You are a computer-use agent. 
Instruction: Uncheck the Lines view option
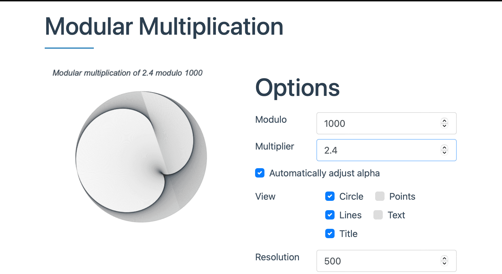coord(330,215)
